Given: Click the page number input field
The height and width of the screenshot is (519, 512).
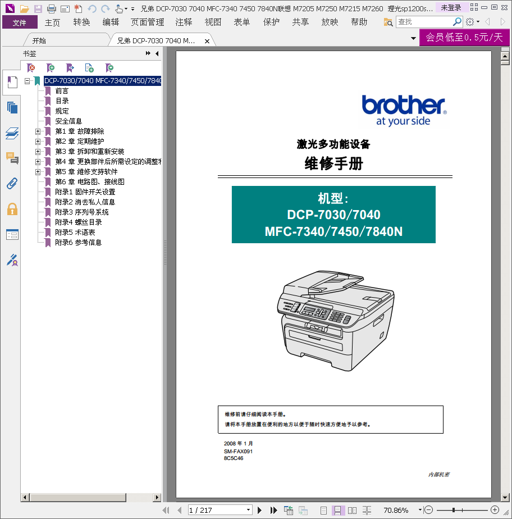Looking at the screenshot, I should click(x=217, y=510).
